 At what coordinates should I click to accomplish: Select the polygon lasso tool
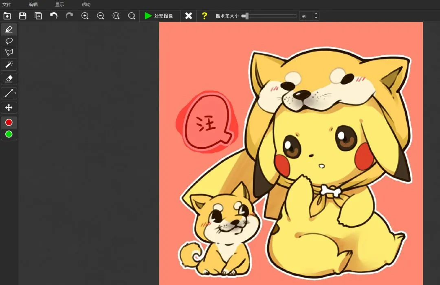click(9, 52)
